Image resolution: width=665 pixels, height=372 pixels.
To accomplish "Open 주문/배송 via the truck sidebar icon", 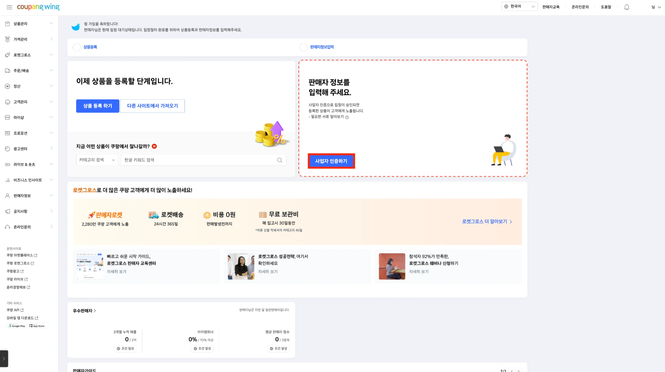I will tap(7, 70).
